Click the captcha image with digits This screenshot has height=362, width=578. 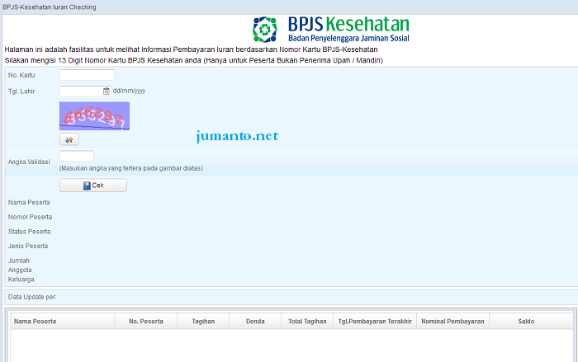pyautogui.click(x=94, y=116)
